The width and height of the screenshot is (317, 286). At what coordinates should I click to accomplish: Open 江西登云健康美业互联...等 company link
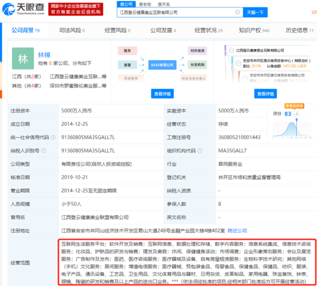coord(78,77)
